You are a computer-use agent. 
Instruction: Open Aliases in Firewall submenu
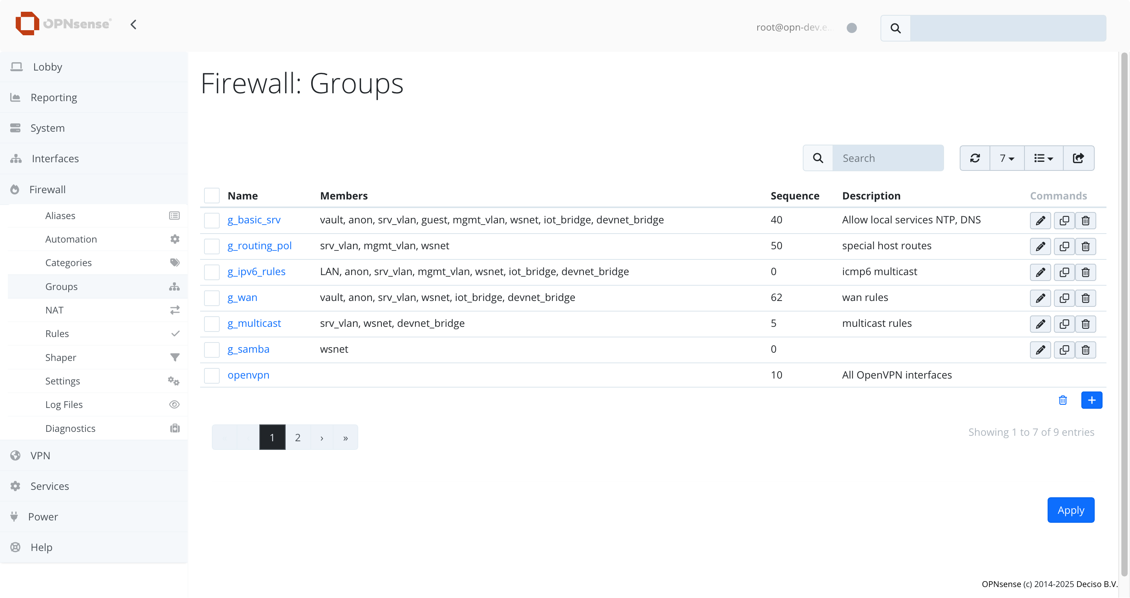pos(60,216)
